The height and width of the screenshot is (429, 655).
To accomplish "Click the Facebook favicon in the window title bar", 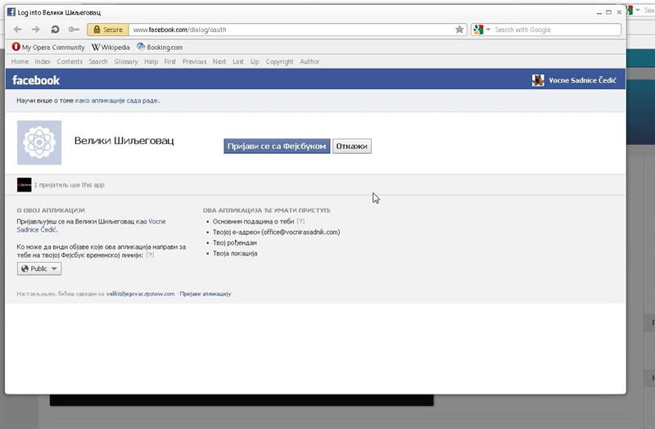I will [11, 12].
